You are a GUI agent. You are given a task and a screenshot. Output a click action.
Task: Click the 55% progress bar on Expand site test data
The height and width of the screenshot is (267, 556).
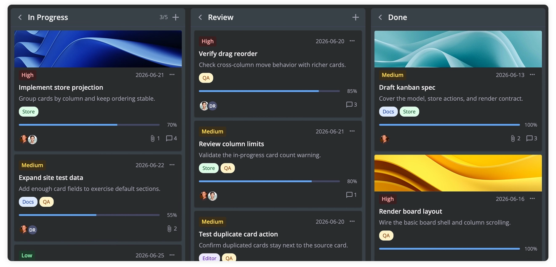(x=89, y=215)
